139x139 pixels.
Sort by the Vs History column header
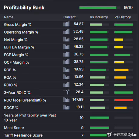pyautogui.click(x=123, y=17)
